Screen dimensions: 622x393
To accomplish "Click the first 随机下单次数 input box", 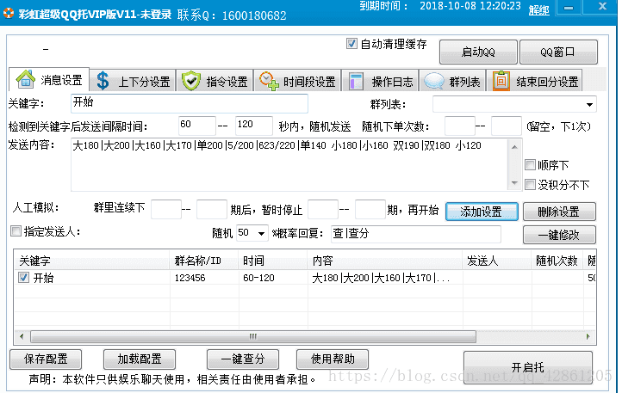I will point(460,126).
